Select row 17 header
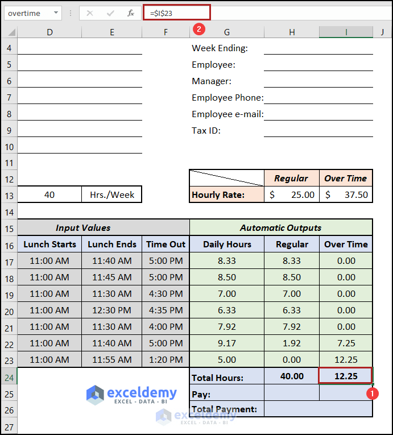This screenshot has width=393, height=435. click(x=9, y=262)
